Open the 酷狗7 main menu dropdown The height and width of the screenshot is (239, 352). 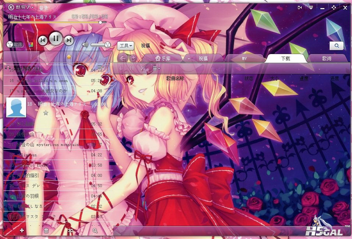[21, 7]
